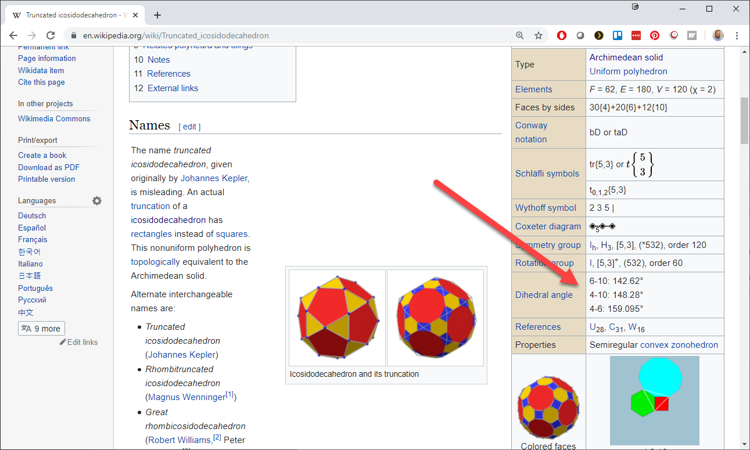Click the AdBlock extension icon
Image resolution: width=750 pixels, height=450 pixels.
pos(562,35)
